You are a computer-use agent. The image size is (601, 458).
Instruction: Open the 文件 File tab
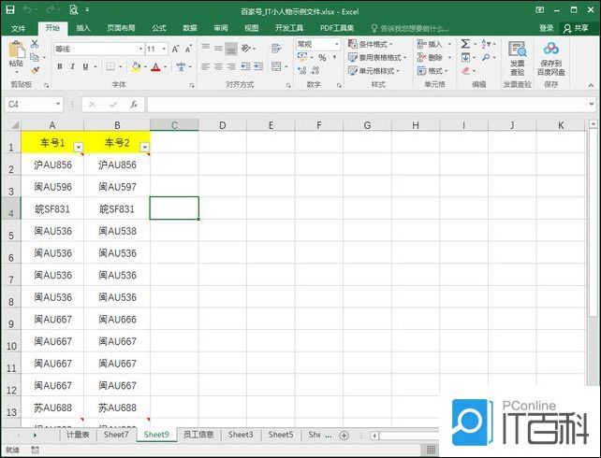tap(18, 28)
